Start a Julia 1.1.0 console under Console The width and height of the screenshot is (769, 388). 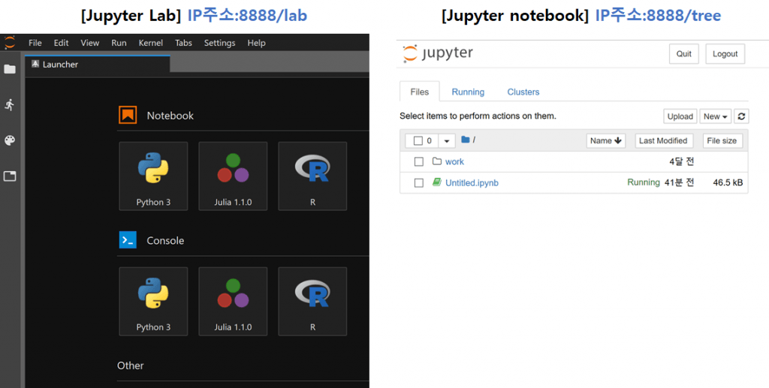pyautogui.click(x=233, y=301)
